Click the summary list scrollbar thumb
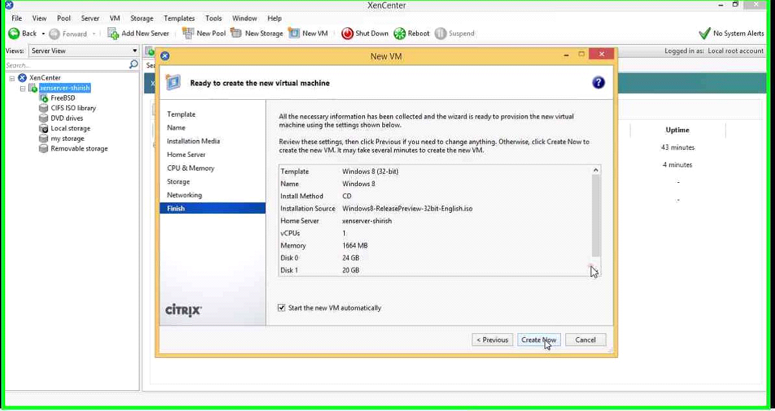Viewport: 775px width, 411px height. (596, 216)
